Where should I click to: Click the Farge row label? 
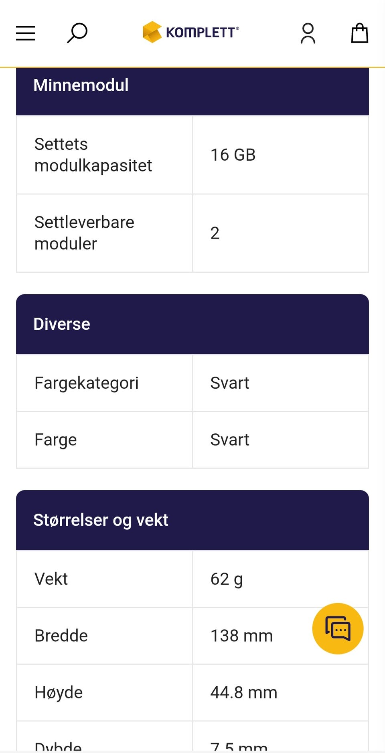pos(56,440)
